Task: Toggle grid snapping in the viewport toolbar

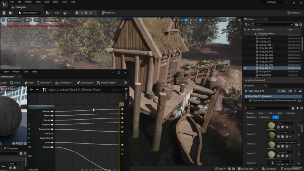Action: [200, 20]
